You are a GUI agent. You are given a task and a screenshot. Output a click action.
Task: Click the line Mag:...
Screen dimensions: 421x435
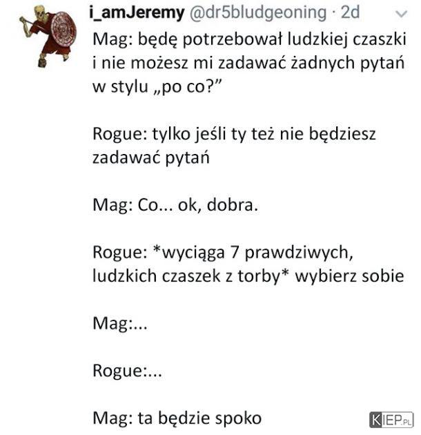(x=120, y=324)
